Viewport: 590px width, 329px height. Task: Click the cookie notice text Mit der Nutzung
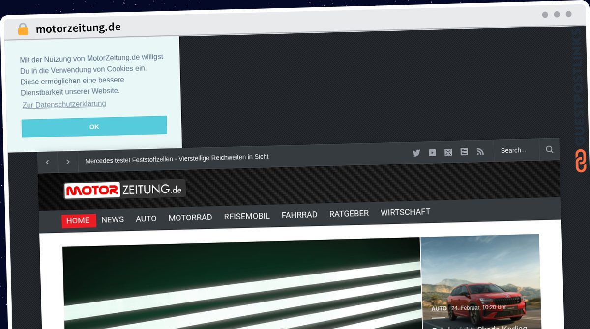point(91,74)
